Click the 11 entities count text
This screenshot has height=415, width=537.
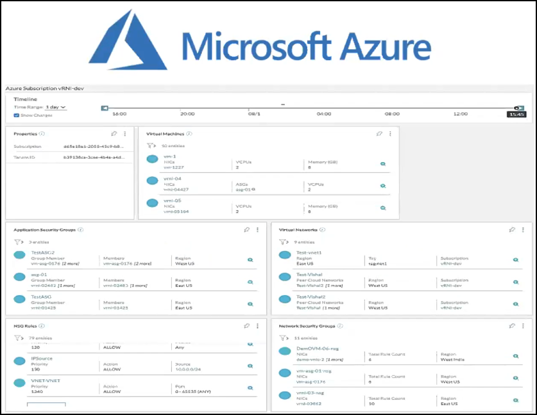coord(306,338)
